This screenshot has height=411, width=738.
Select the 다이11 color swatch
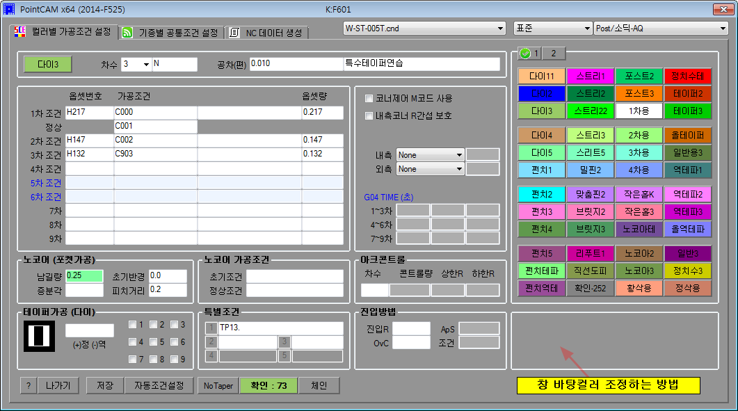[542, 76]
